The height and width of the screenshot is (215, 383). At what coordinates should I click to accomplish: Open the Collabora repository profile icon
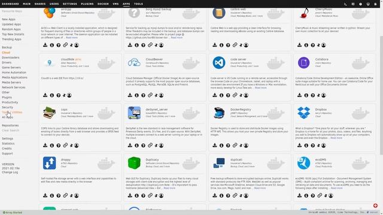pyautogui.click(x=324, y=95)
